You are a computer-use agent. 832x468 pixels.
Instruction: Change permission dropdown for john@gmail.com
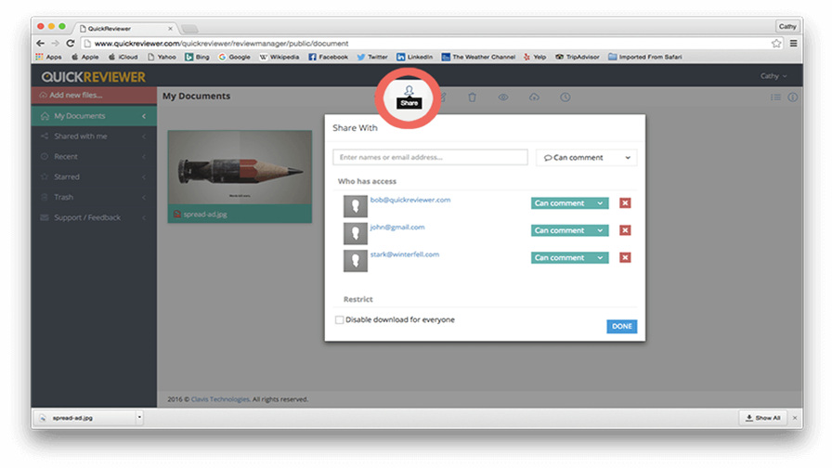click(x=569, y=230)
